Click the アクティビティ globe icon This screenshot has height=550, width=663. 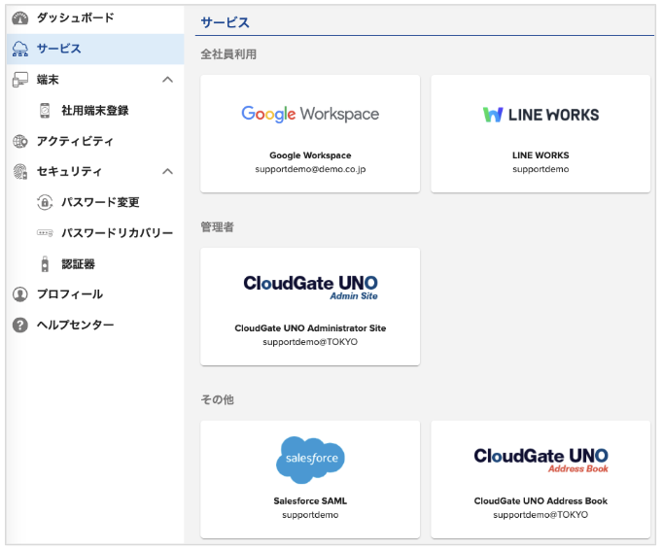click(19, 141)
